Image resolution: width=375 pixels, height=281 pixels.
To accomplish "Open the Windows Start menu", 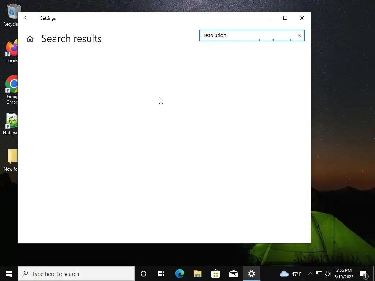I will tap(9, 274).
